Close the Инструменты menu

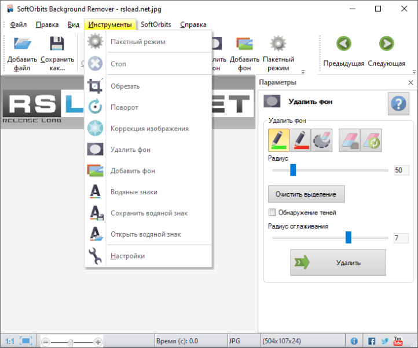pyautogui.click(x=110, y=24)
